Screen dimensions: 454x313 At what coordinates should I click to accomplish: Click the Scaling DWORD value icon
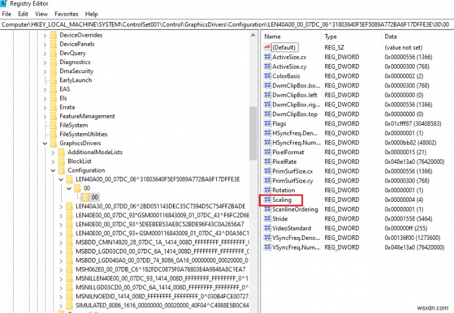click(267, 200)
